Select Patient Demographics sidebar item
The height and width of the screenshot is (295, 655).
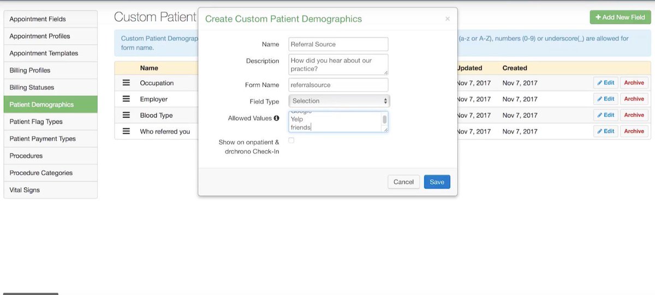[x=51, y=105]
